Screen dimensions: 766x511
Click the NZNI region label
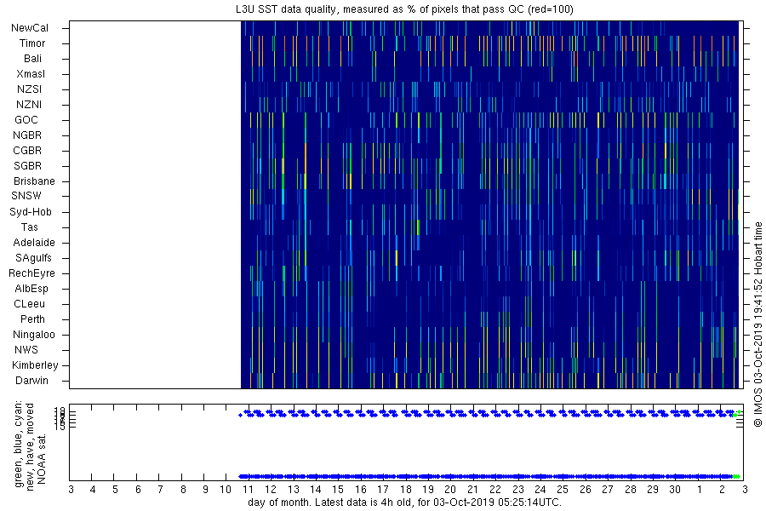pos(29,105)
